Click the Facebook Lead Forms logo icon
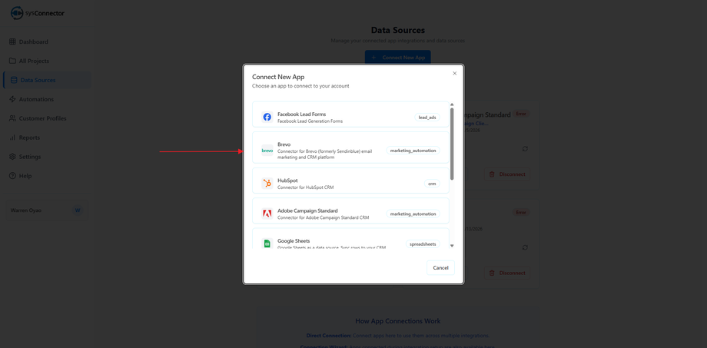This screenshot has width=707, height=348. [x=267, y=117]
